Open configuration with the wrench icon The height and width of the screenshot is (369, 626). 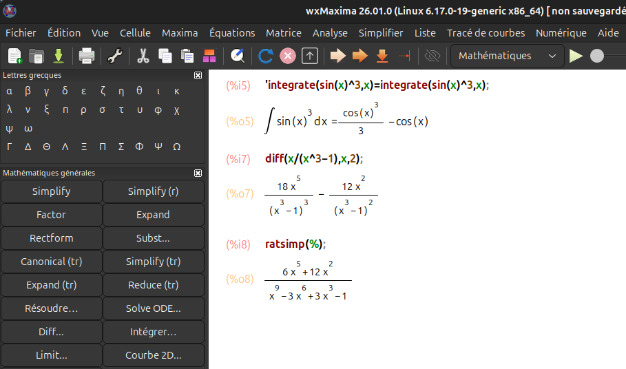pos(115,56)
